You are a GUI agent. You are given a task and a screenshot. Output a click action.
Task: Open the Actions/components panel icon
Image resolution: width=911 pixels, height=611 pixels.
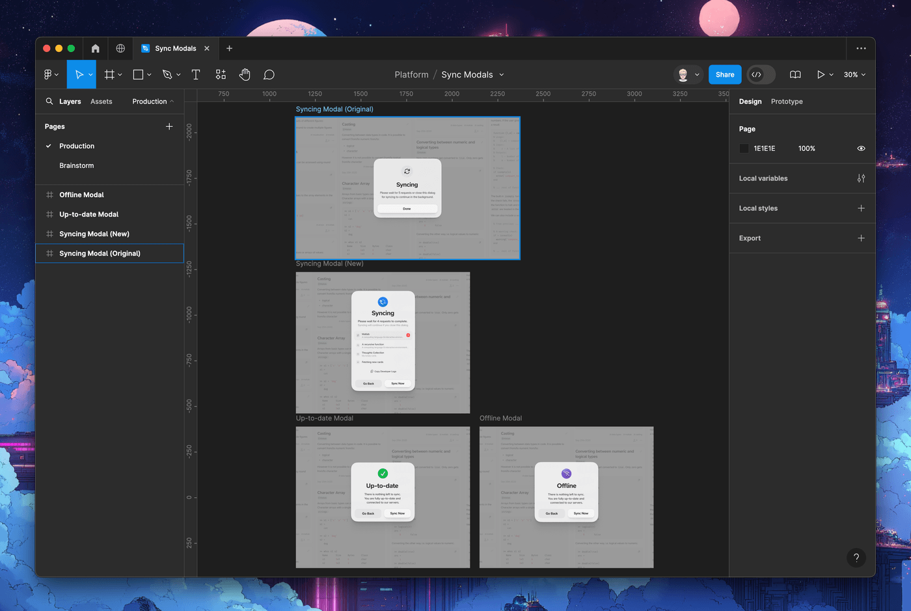(220, 74)
